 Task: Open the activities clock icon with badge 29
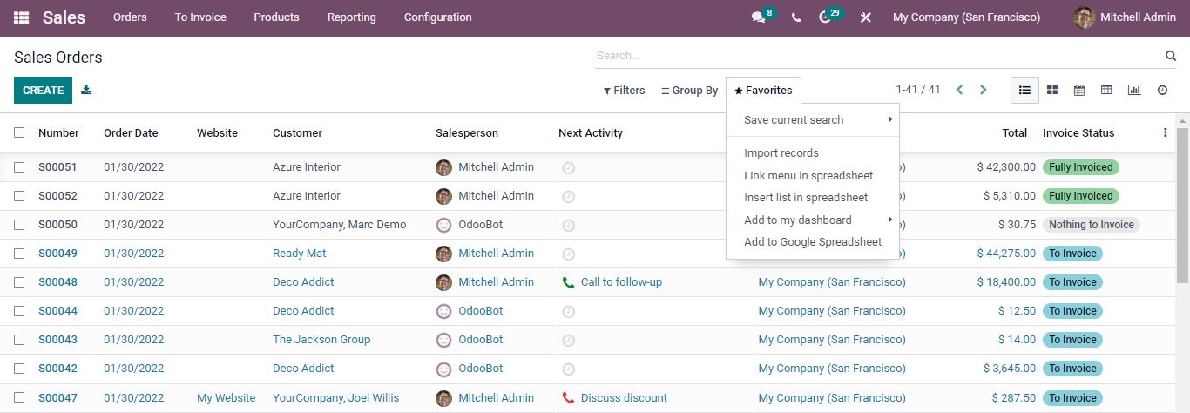tap(826, 17)
